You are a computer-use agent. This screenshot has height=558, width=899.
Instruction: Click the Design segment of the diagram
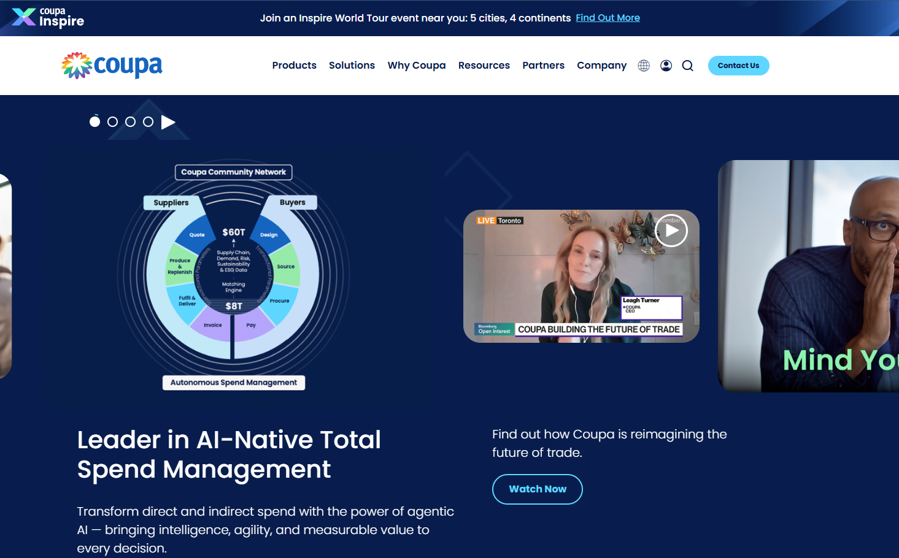click(269, 235)
